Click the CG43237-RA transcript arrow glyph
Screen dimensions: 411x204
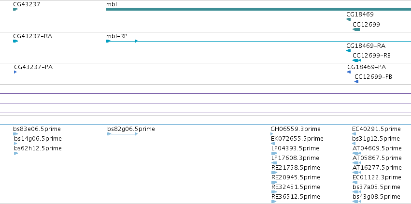pos(15,41)
